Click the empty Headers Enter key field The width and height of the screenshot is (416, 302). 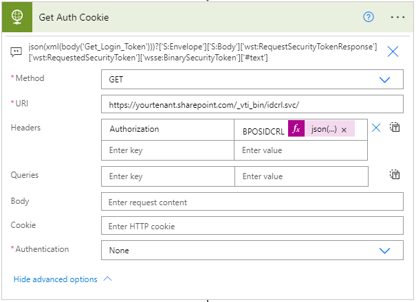pyautogui.click(x=167, y=150)
